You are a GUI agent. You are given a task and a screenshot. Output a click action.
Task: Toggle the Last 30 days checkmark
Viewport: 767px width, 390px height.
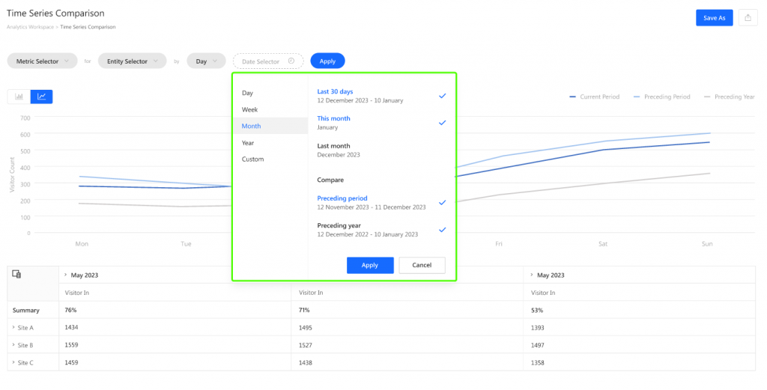[442, 96]
